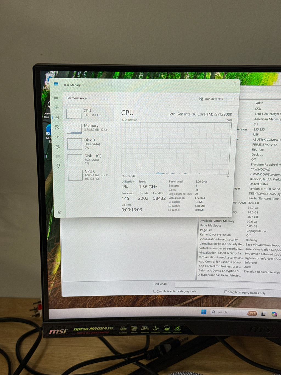Minimize the Task Manager window
The image size is (281, 375).
[212, 83]
